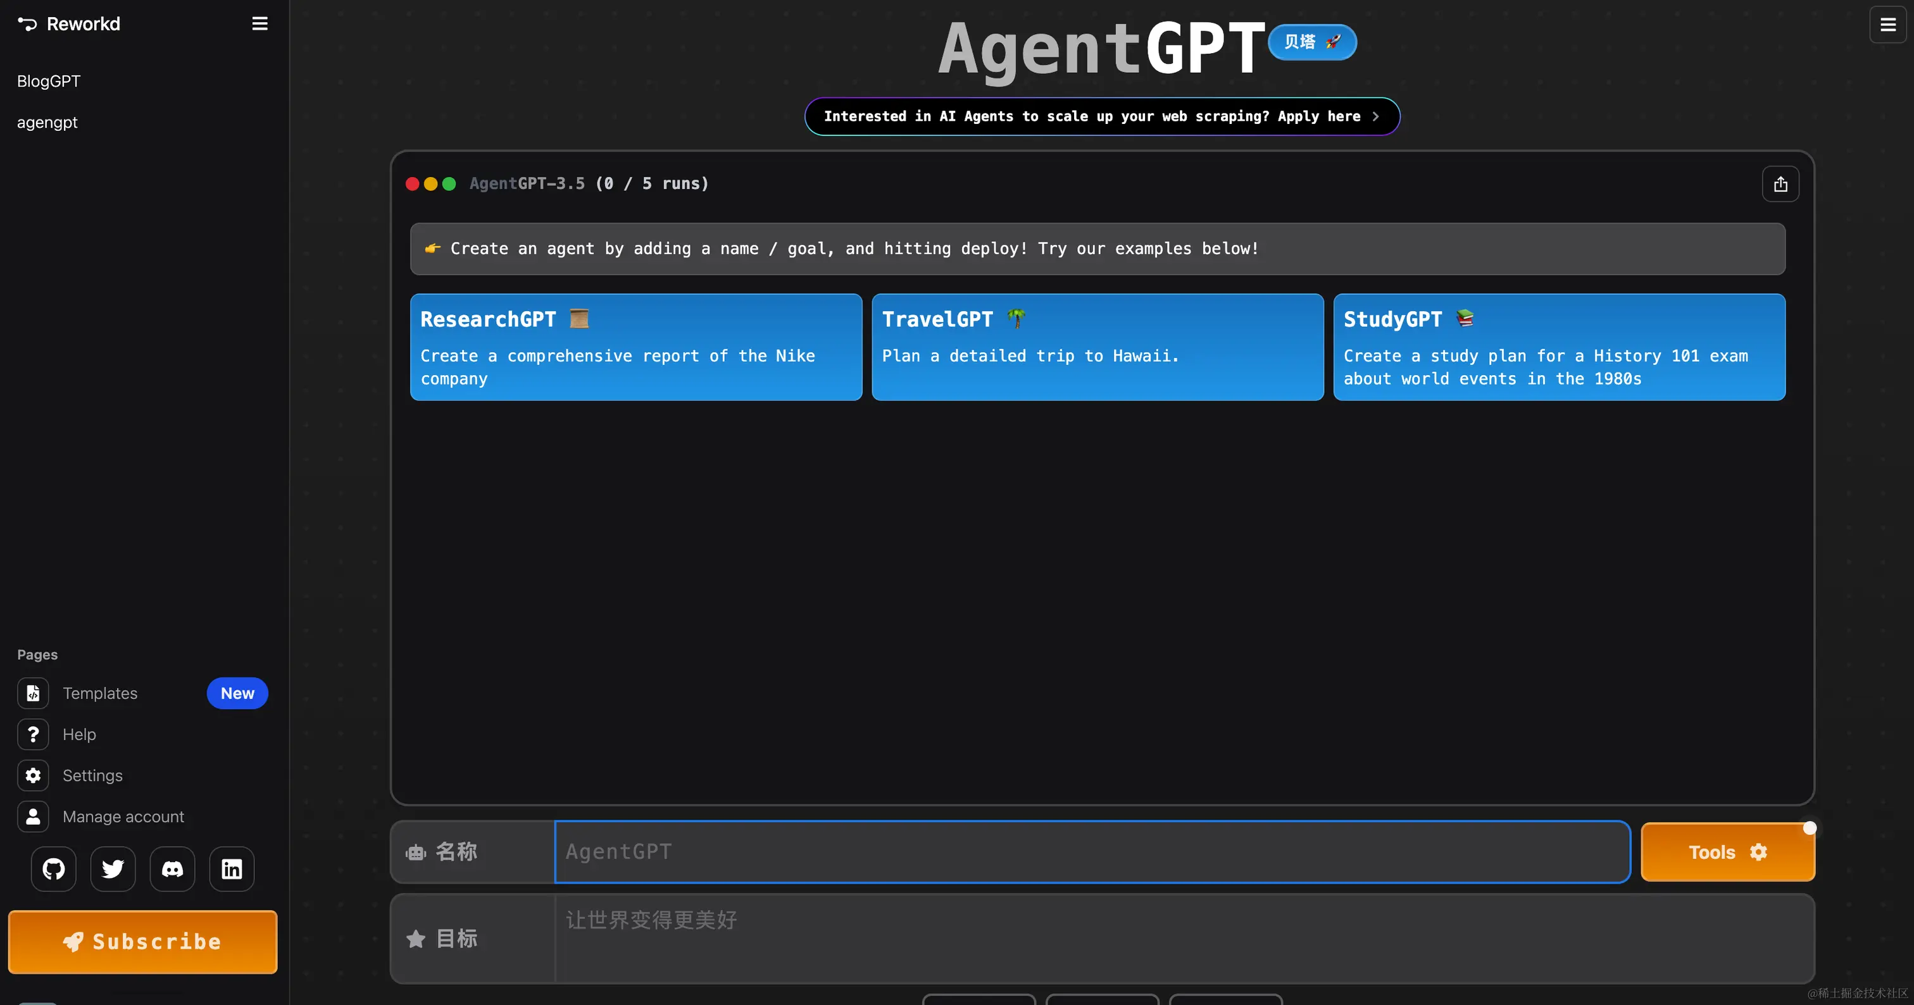The height and width of the screenshot is (1005, 1914).
Task: Click the Subscribe button
Action: click(x=142, y=941)
